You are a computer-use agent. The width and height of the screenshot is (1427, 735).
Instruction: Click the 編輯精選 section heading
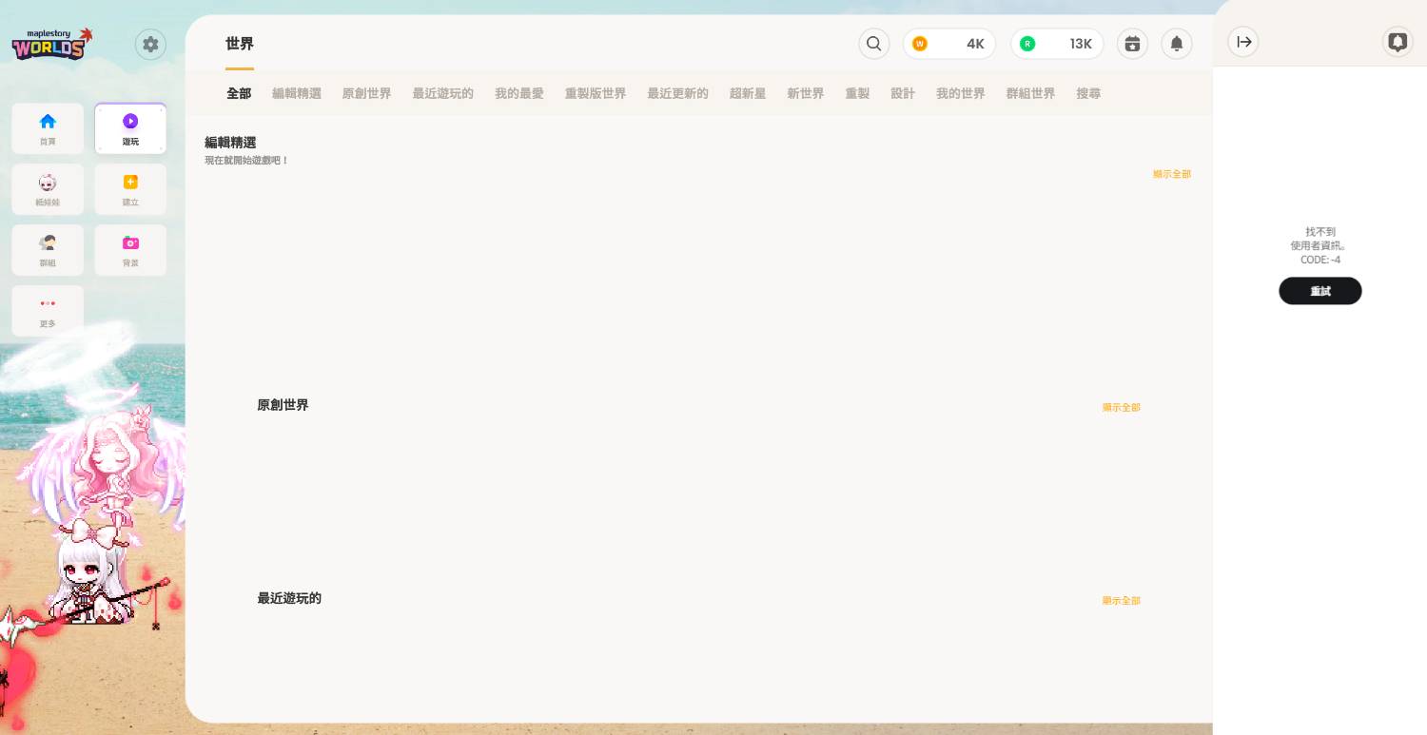[230, 143]
